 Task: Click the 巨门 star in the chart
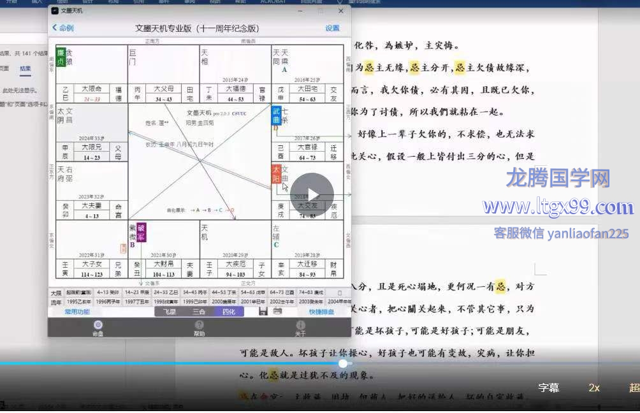(x=133, y=57)
